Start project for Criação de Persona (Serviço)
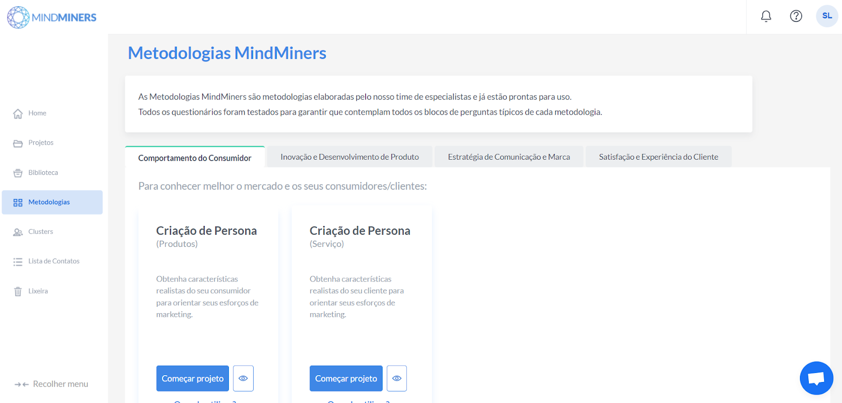 [346, 378]
